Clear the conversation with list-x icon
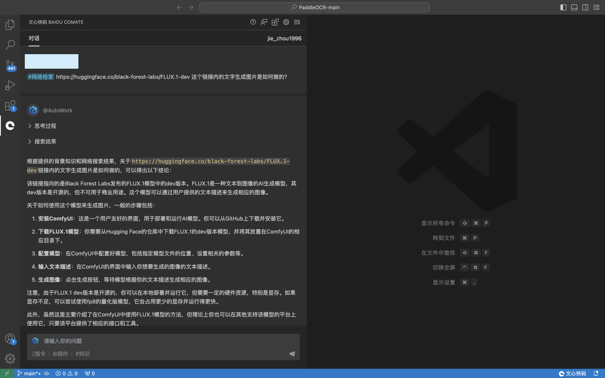 click(297, 22)
